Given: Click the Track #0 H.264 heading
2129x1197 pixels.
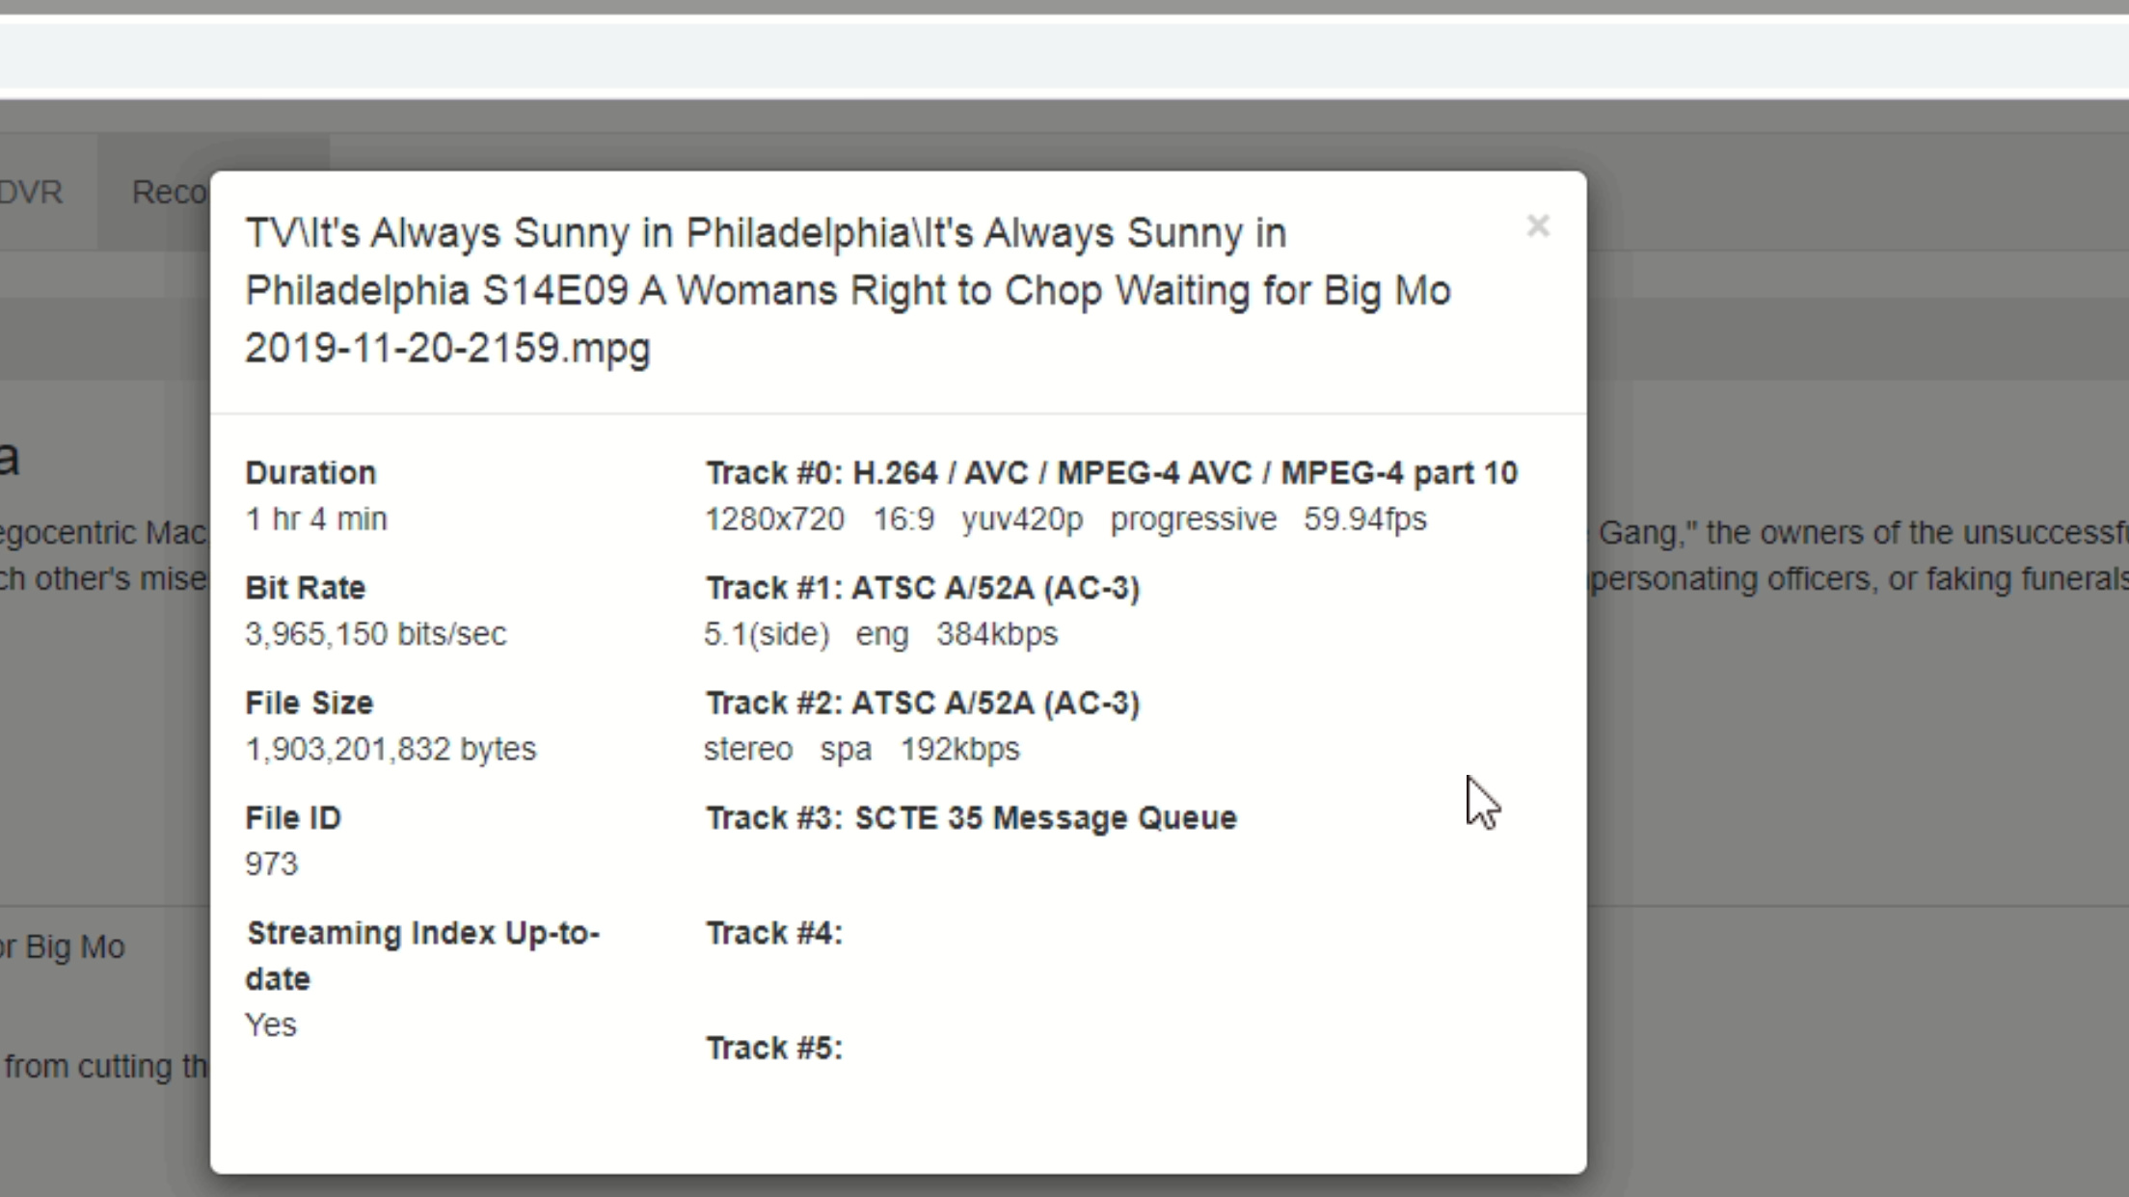Looking at the screenshot, I should (x=1111, y=473).
